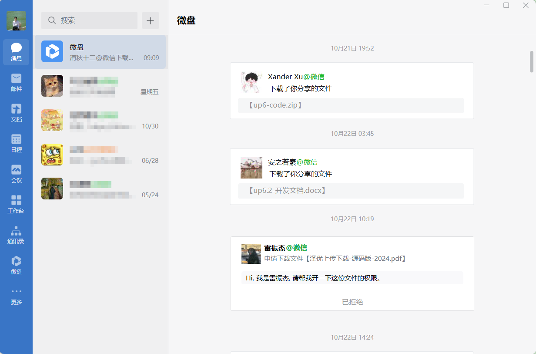Click the 10月21日 19:52 timestamp

tap(352, 48)
